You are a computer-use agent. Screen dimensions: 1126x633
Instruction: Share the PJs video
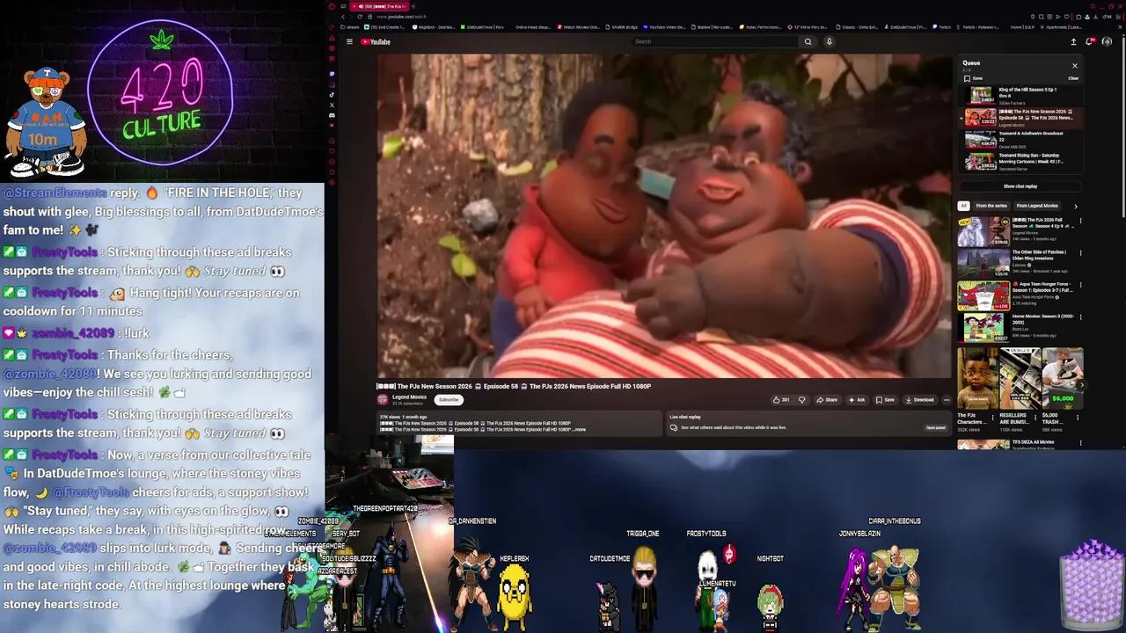(x=827, y=400)
